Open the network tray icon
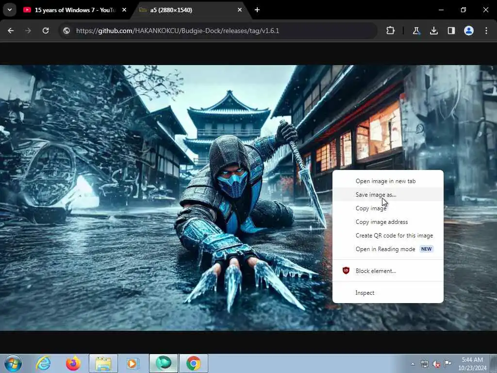 click(424, 364)
